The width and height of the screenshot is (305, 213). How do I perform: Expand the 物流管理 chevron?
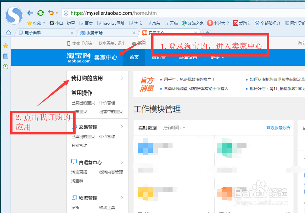122,198
